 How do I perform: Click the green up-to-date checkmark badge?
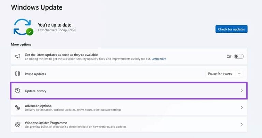tap(30, 32)
